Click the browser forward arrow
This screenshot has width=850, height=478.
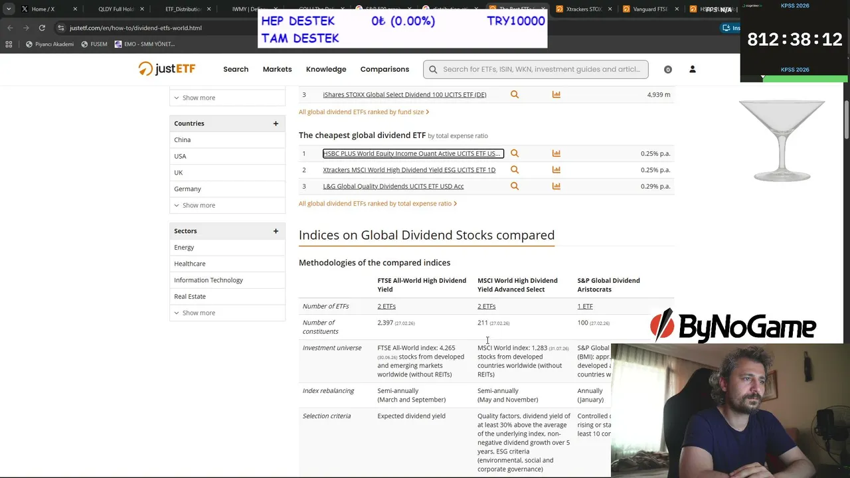26,28
